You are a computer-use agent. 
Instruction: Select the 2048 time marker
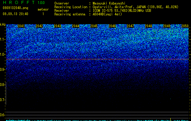(148, 26)
